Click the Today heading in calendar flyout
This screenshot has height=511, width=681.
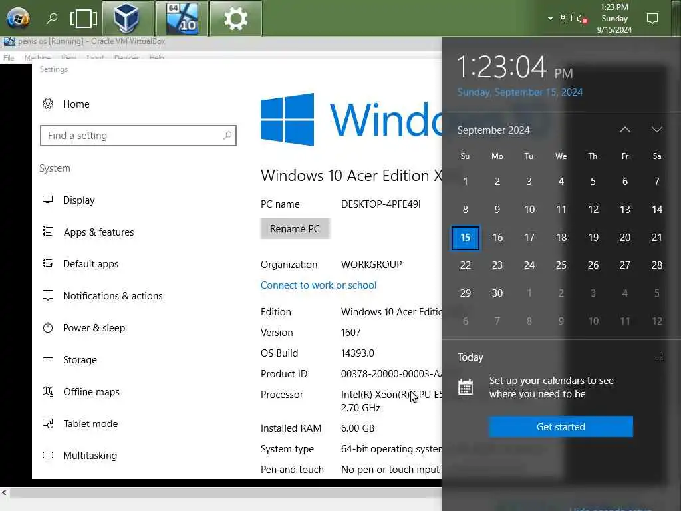click(x=470, y=357)
